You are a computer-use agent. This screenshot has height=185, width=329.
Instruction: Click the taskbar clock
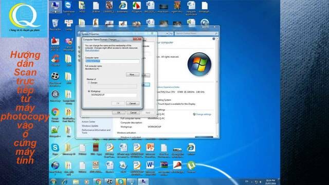coord(270,182)
